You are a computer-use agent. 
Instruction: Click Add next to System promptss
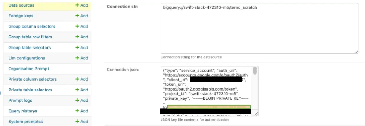click(82, 122)
